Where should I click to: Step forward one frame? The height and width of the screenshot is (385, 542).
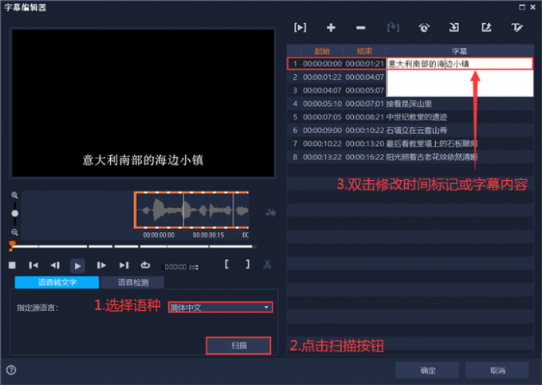click(101, 265)
